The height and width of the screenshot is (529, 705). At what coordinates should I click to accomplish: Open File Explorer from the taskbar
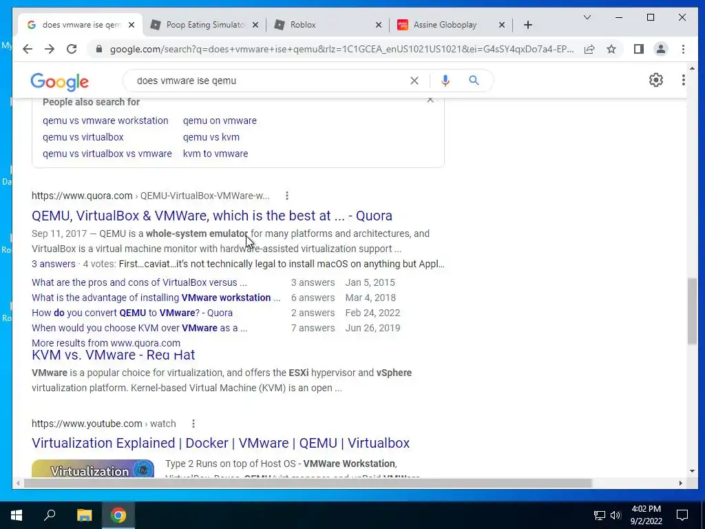point(84,515)
